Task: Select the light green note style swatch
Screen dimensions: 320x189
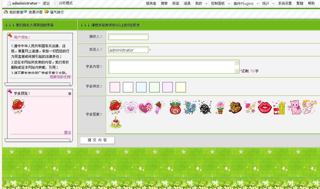Action: pos(154,87)
